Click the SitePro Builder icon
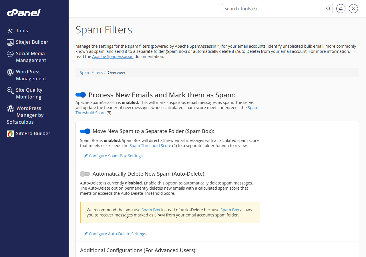Screen dimensions: 366x257 10,134
